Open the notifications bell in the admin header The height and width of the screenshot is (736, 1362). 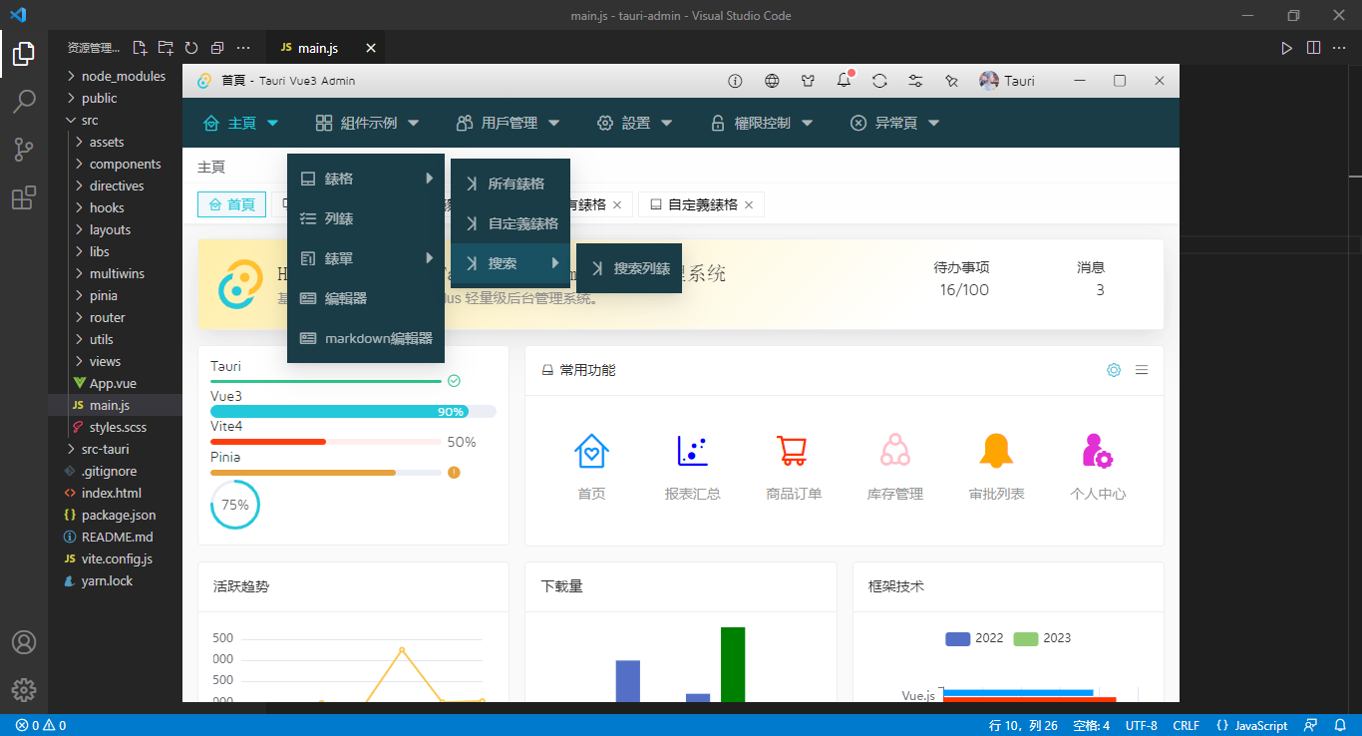(844, 81)
